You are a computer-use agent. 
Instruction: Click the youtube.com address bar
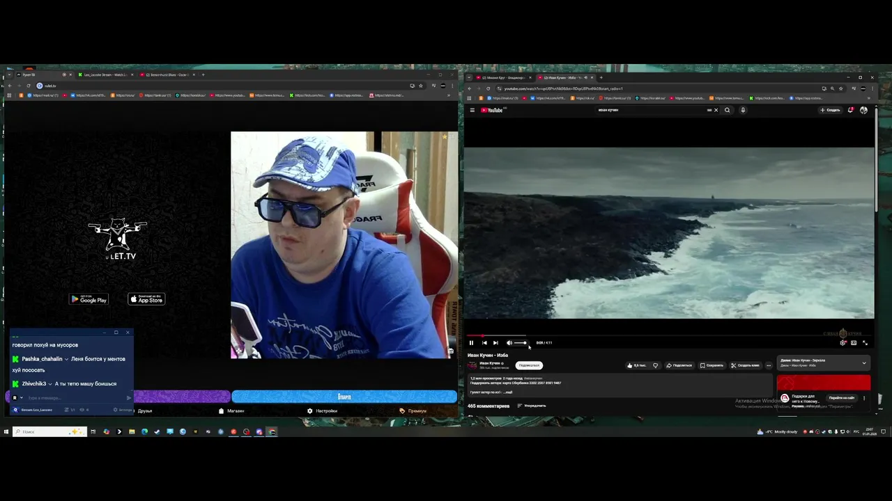pos(655,88)
